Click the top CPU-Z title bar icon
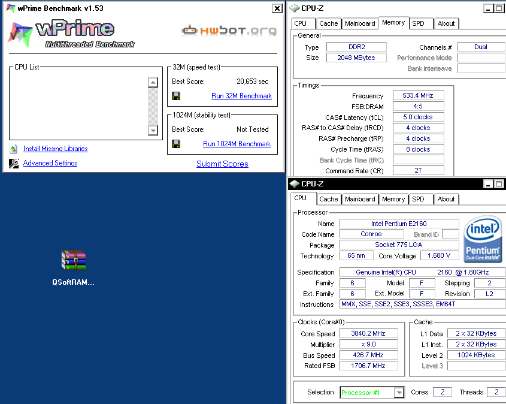Screen dimensions: 506x404 pos(295,8)
